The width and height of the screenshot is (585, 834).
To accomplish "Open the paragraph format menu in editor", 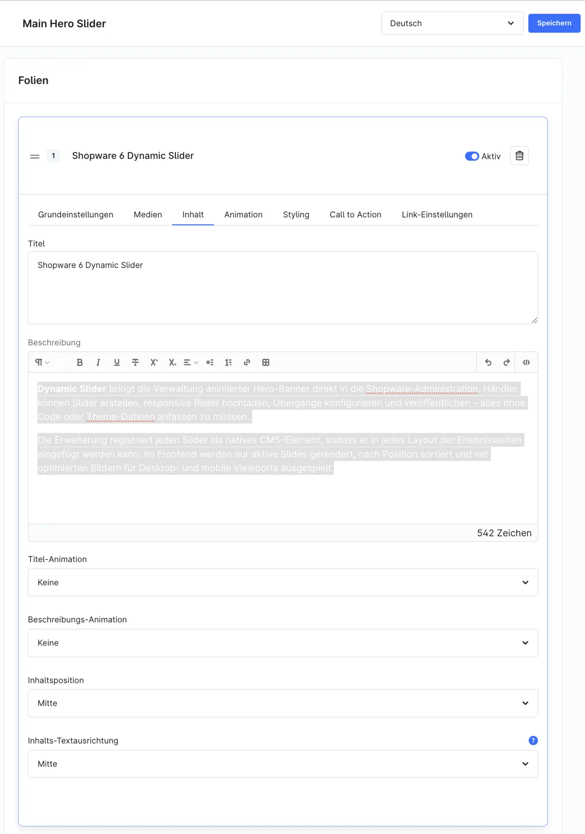I will (x=42, y=362).
